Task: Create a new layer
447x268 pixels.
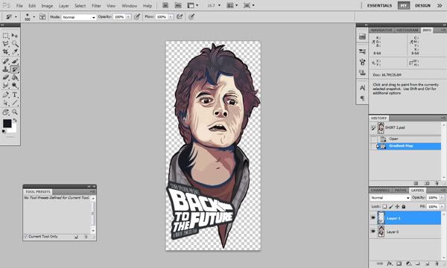Action: 427,264
